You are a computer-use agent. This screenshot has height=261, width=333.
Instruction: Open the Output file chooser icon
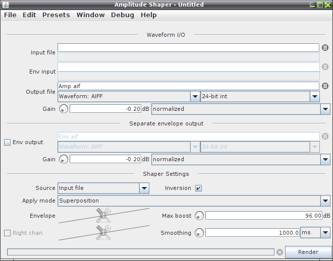point(325,86)
